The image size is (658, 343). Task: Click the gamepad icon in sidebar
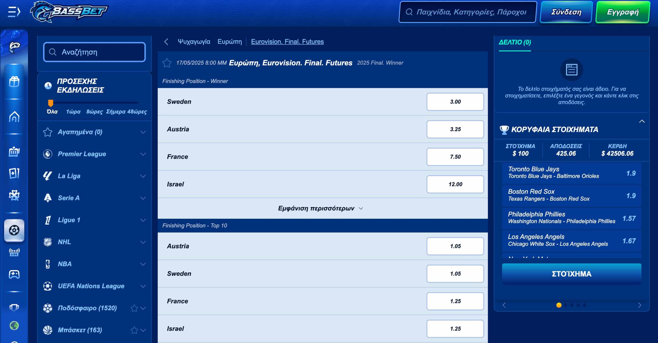[14, 274]
